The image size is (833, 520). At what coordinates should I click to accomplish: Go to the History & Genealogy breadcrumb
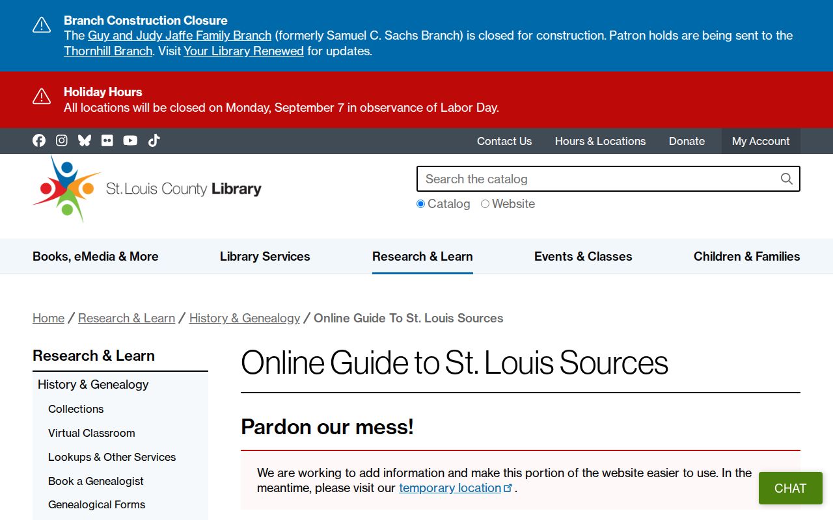(x=245, y=318)
